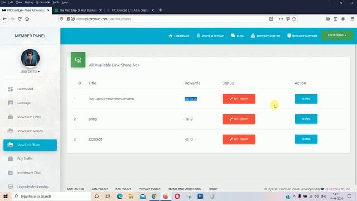357x201 pixels.
Task: Open Firefox hamburger menu
Action: point(352,19)
